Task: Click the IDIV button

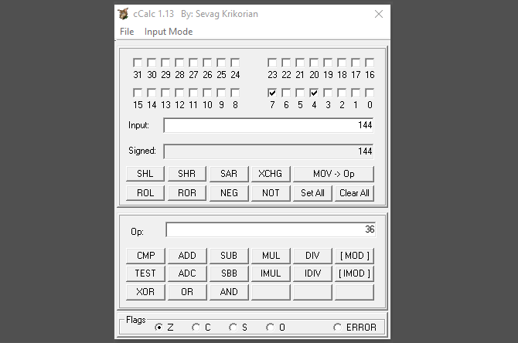Action: pos(312,273)
